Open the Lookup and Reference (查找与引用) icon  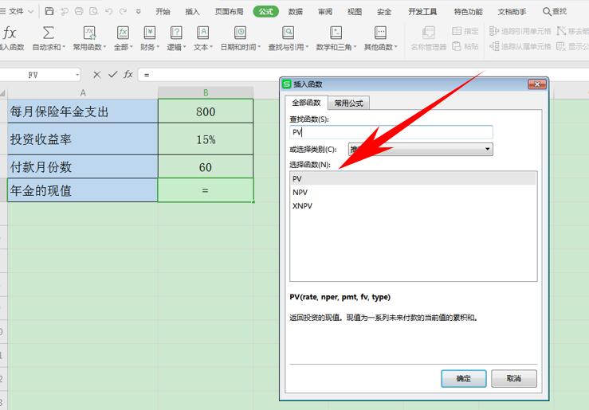pyautogui.click(x=288, y=33)
